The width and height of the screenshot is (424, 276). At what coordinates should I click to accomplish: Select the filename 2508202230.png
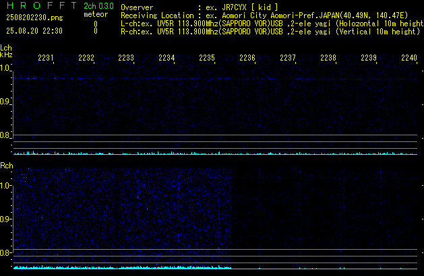34,18
